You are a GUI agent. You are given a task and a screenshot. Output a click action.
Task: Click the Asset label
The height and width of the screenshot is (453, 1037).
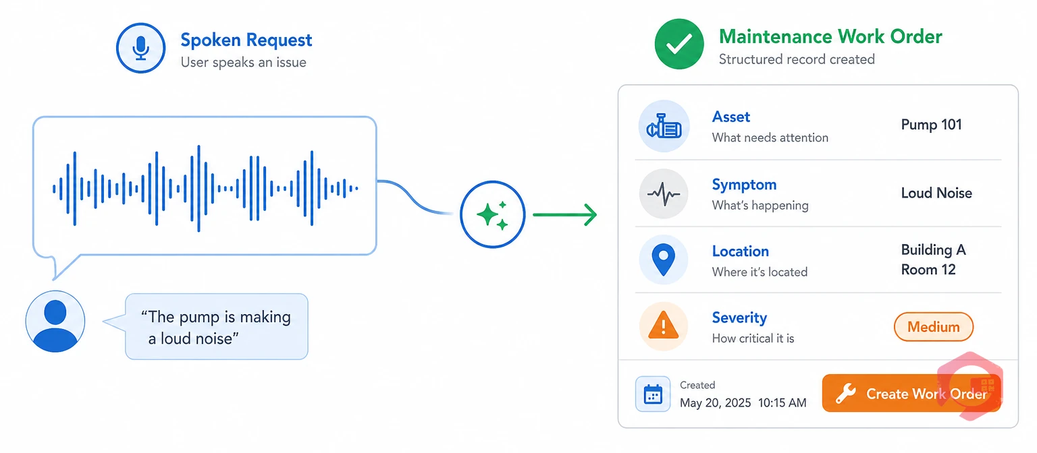point(731,117)
